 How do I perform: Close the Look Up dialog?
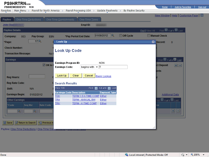click(153, 42)
